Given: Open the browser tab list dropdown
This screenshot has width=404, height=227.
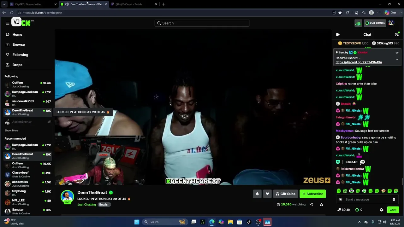Looking at the screenshot, I should 4,4.
